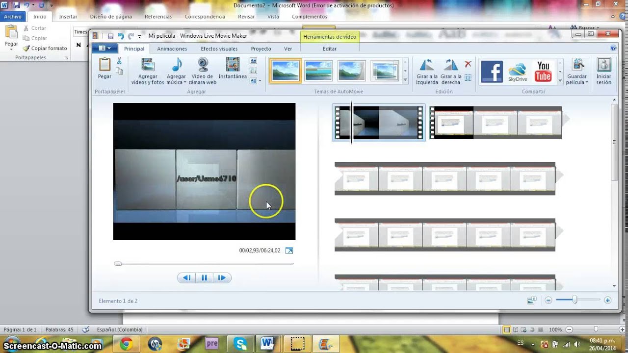628x353 pixels.
Task: Click the Guardar película icon
Action: pyautogui.click(x=578, y=65)
